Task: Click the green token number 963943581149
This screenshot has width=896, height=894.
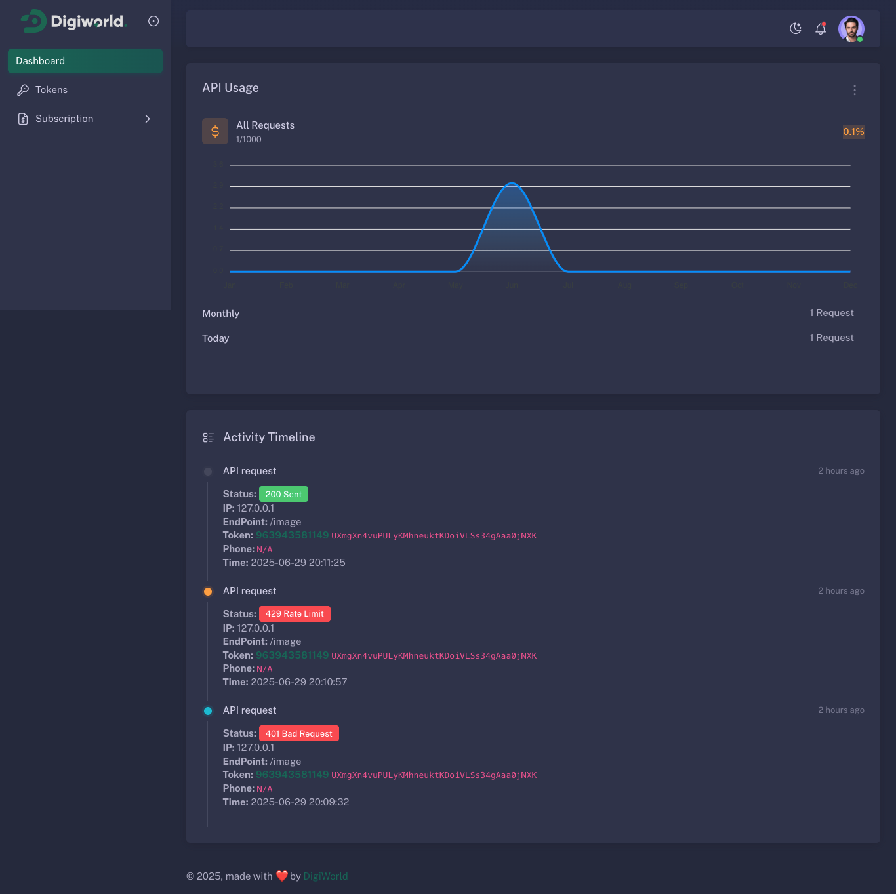Action: [x=291, y=535]
